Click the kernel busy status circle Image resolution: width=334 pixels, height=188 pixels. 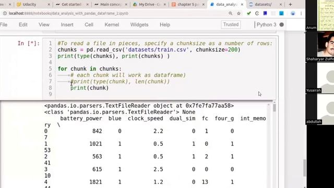(x=282, y=25)
